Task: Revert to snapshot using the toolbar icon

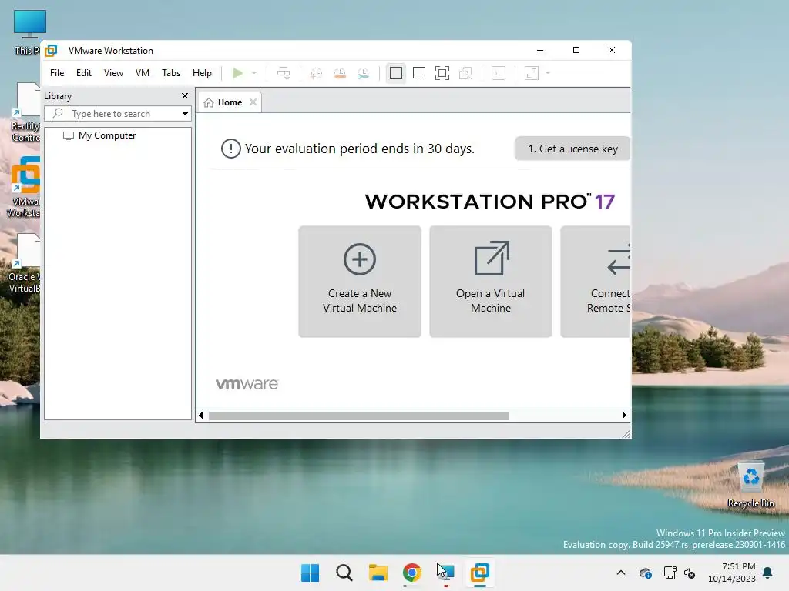Action: (x=340, y=73)
